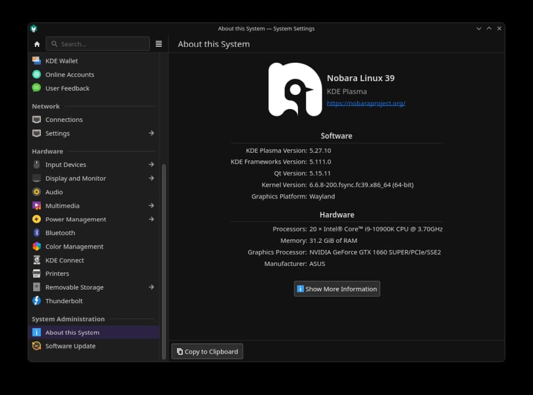Maximize the System Settings window
533x395 pixels.
pyautogui.click(x=489, y=28)
